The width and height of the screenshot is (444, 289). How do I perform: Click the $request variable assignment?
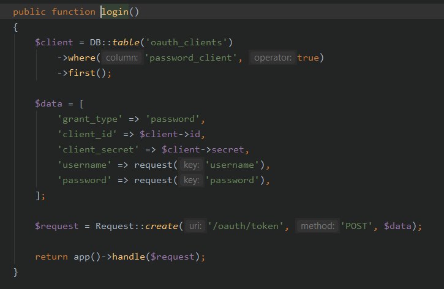pyautogui.click(x=56, y=226)
